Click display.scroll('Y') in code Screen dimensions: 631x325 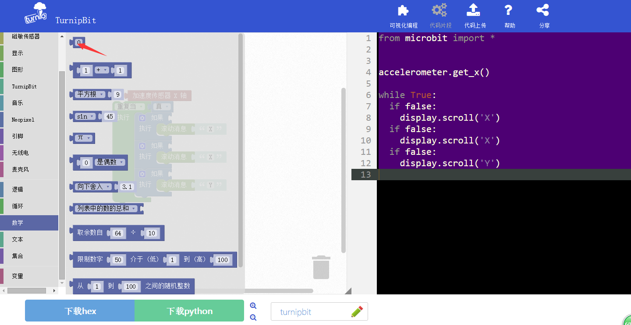coord(450,163)
